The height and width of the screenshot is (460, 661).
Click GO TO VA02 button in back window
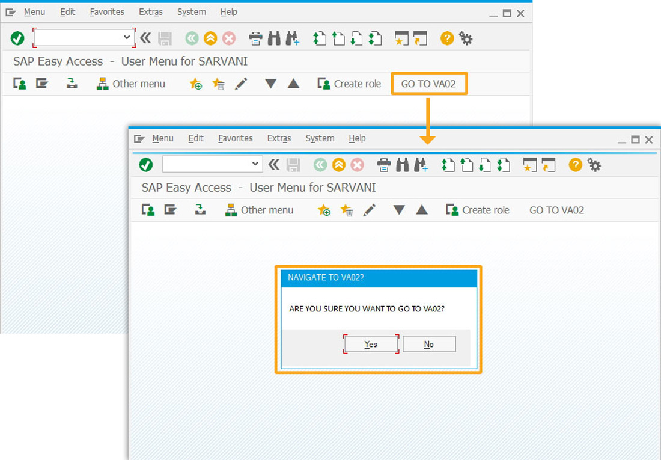pyautogui.click(x=428, y=84)
